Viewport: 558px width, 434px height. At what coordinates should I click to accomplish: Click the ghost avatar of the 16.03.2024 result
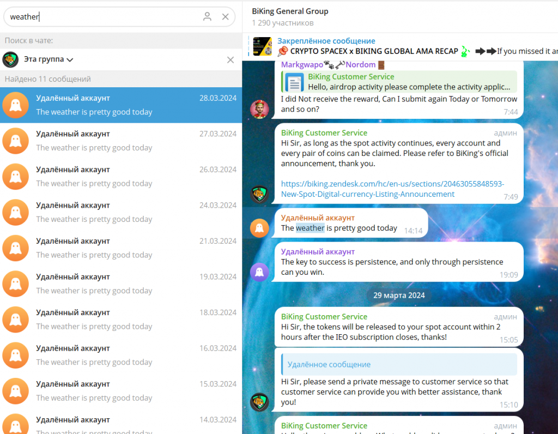tap(15, 355)
